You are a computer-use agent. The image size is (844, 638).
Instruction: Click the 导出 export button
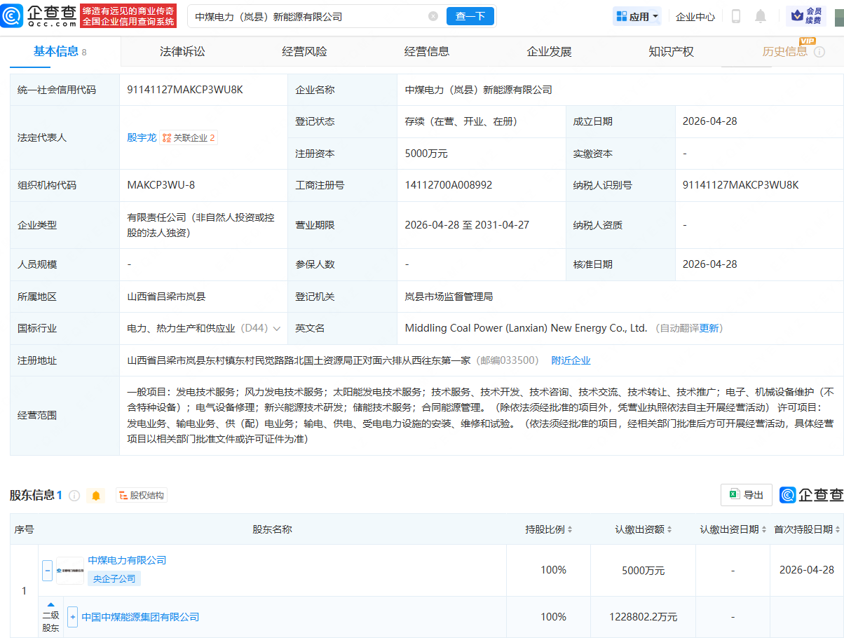tap(747, 495)
